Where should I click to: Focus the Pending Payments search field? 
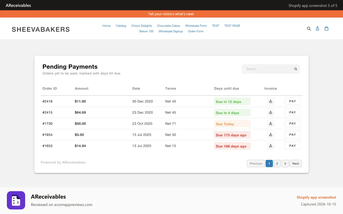(x=271, y=69)
